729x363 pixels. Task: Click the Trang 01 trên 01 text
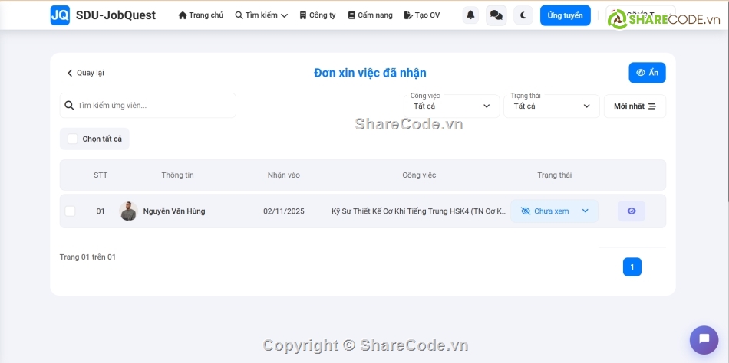point(88,257)
